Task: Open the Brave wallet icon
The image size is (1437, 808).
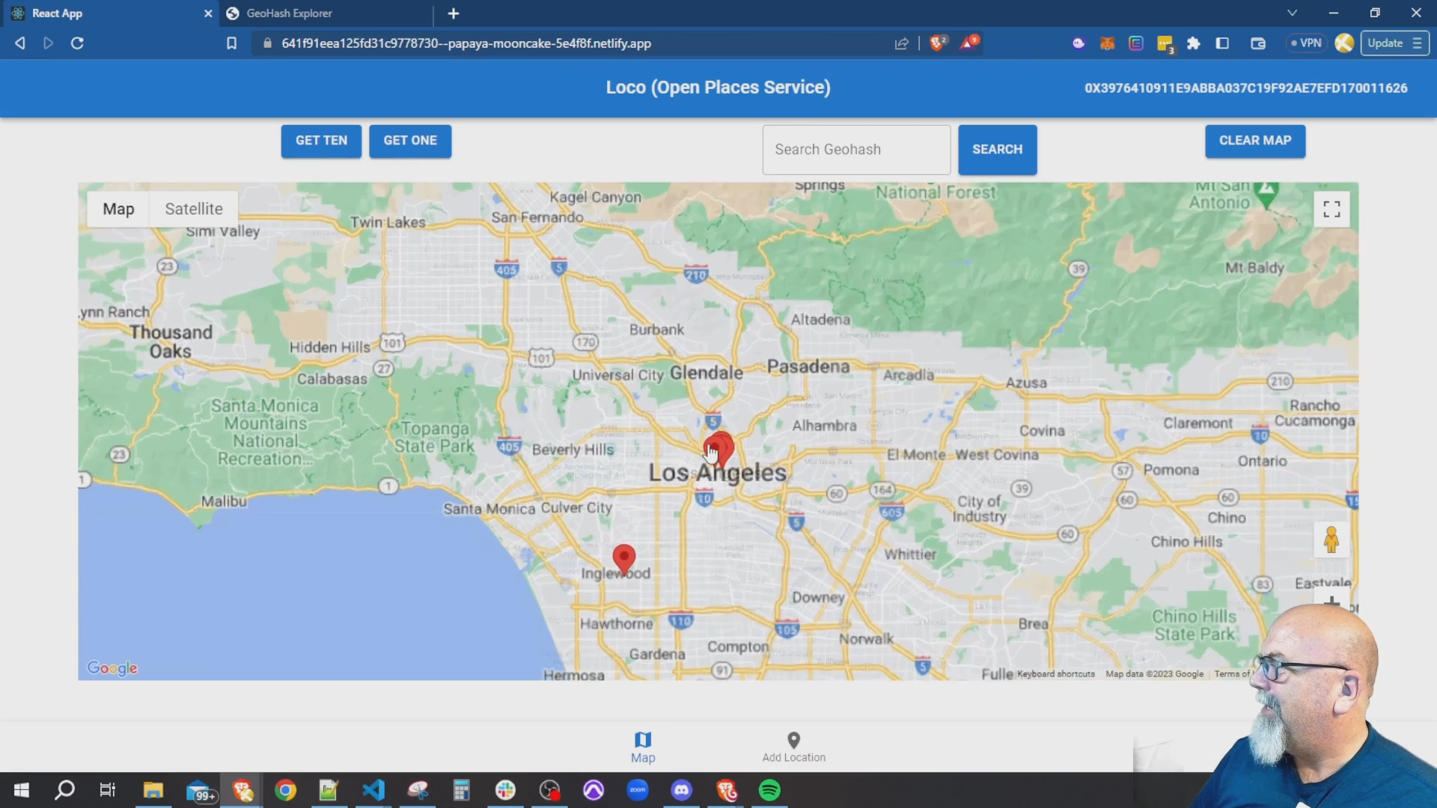Action: 1258,43
